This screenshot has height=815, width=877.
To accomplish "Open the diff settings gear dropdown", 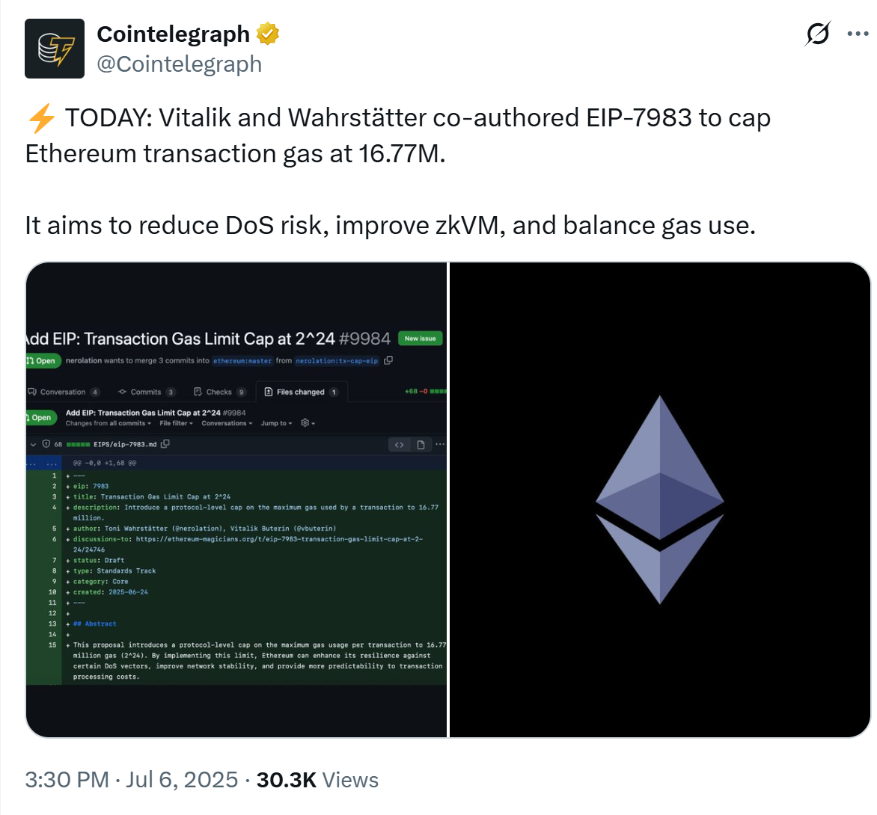I will coord(308,423).
